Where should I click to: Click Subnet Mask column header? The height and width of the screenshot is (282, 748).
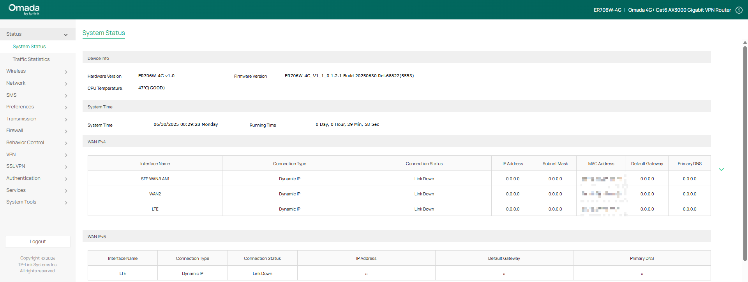pos(555,164)
